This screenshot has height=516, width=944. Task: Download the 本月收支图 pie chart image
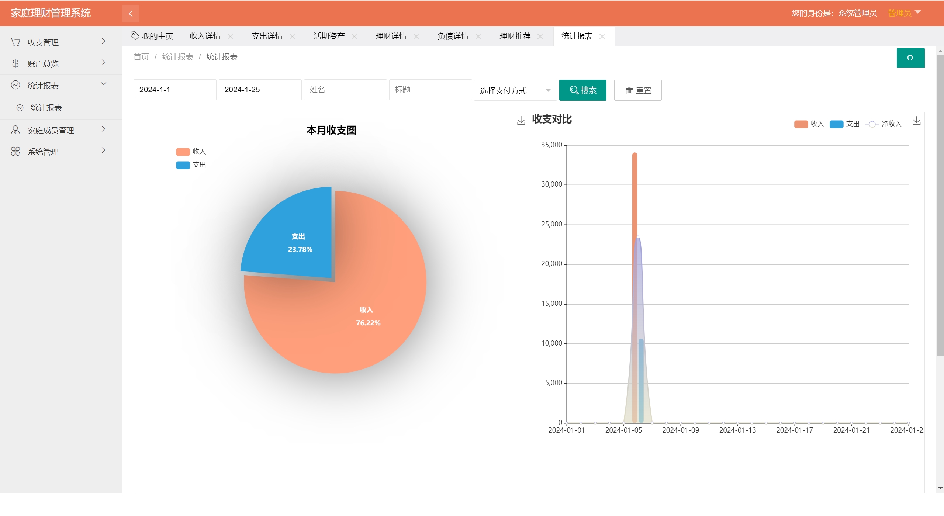521,121
